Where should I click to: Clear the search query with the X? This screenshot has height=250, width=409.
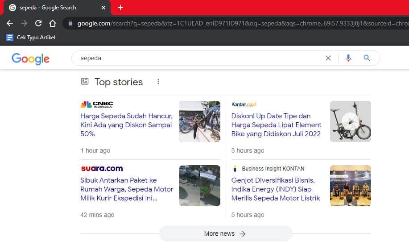click(x=328, y=58)
